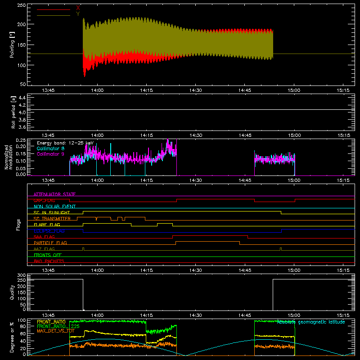Click the 4.4 tick on Roll period axis

22,98
